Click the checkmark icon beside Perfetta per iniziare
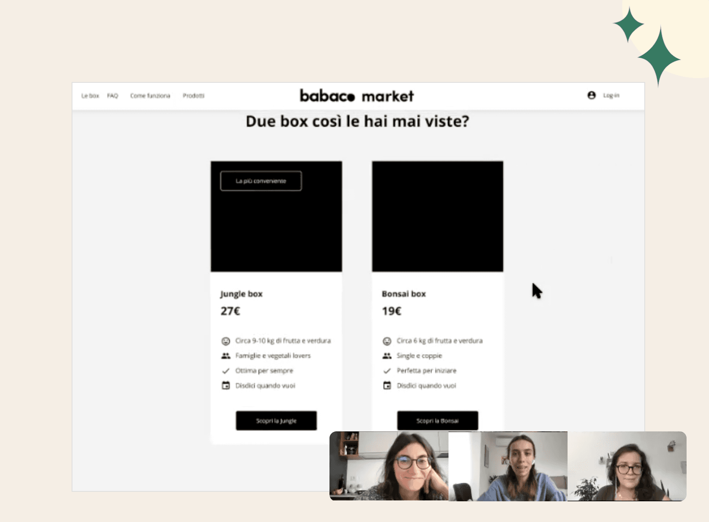The width and height of the screenshot is (709, 522). pyautogui.click(x=387, y=371)
